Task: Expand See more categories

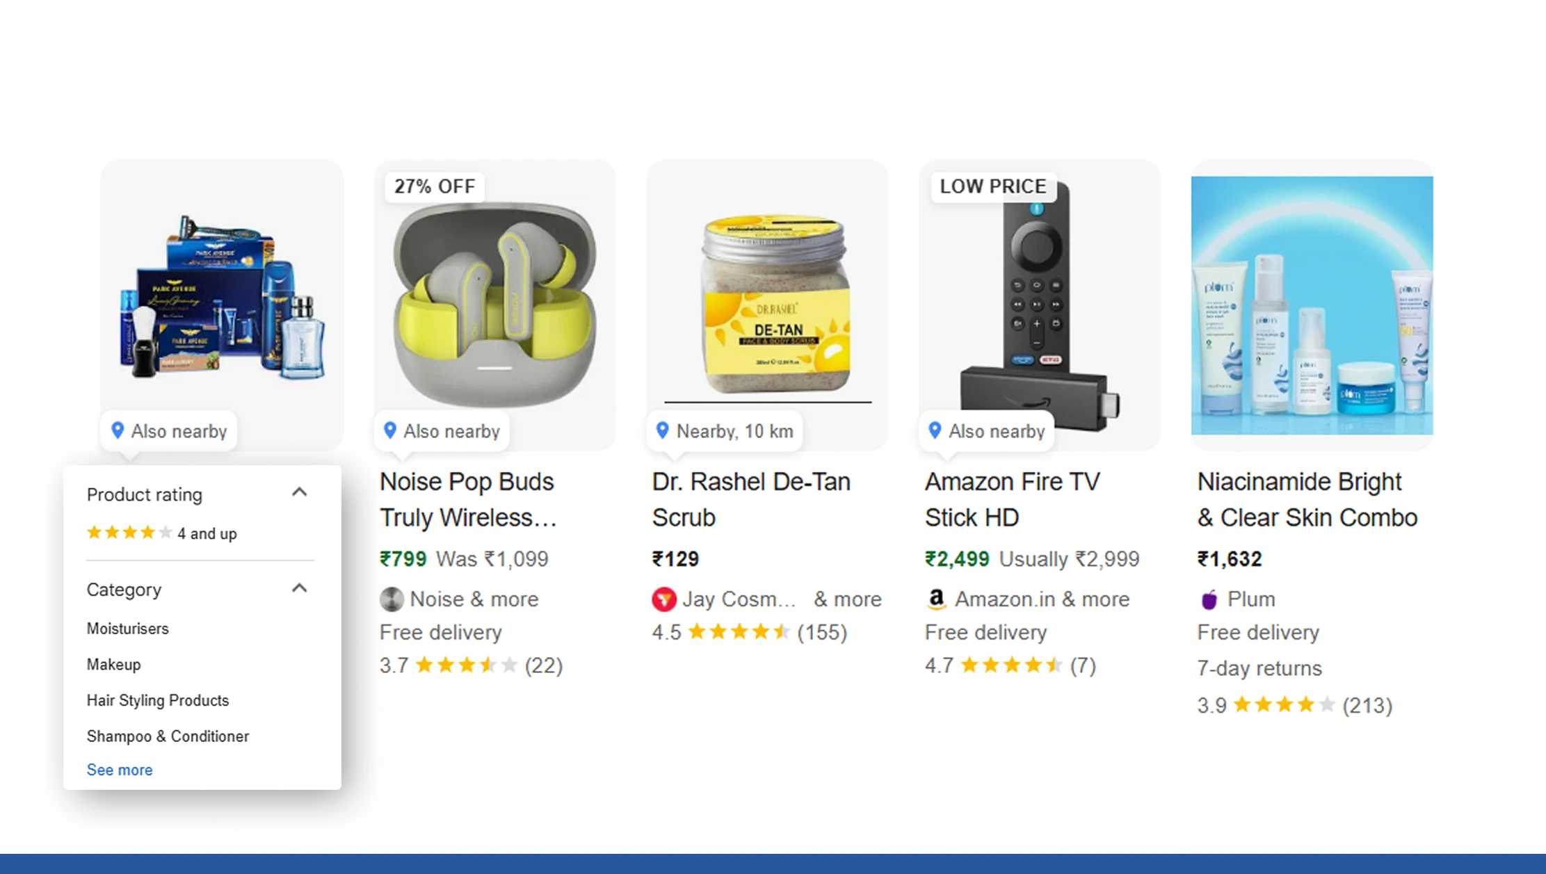Action: tap(119, 770)
